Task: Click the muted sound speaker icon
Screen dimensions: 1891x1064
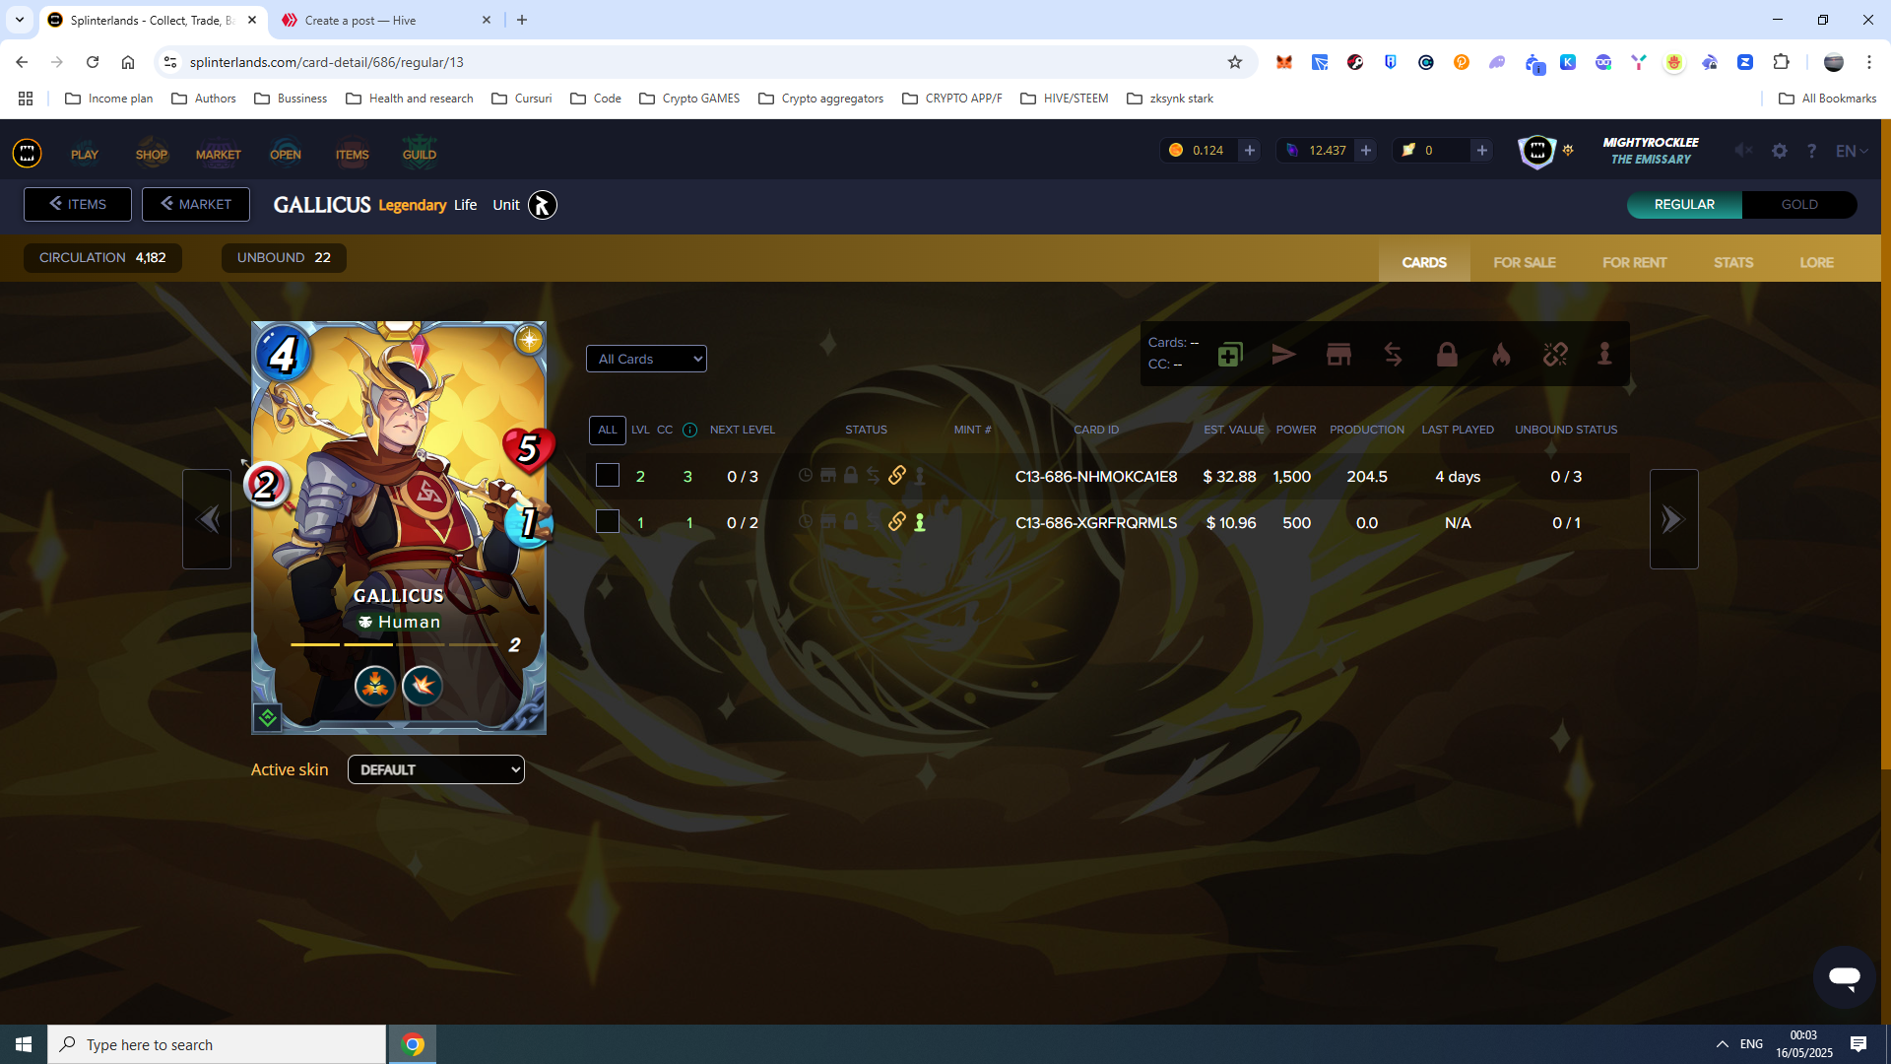Action: (1743, 151)
